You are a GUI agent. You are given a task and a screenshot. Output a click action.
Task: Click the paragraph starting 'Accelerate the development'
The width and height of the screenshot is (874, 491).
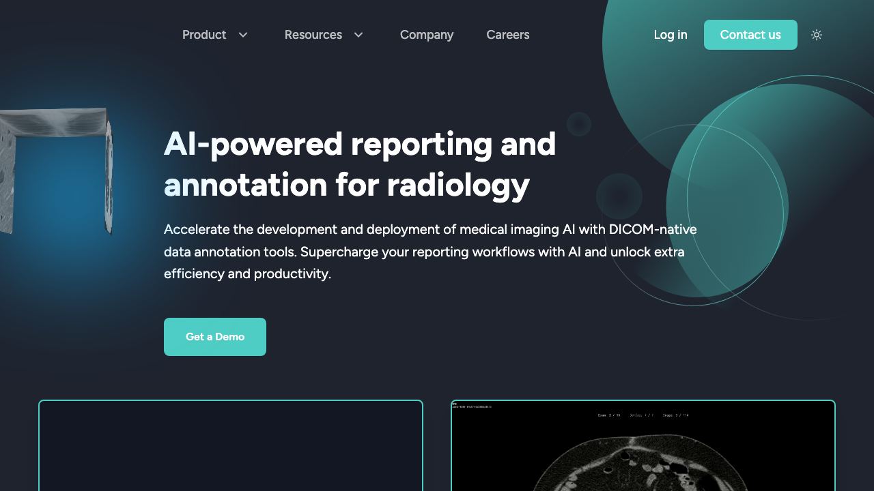[x=430, y=252]
